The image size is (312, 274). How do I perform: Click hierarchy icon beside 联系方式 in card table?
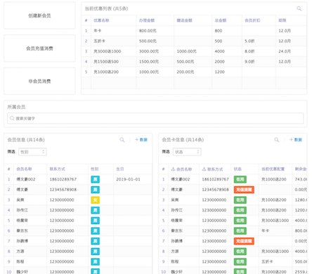(x=204, y=169)
